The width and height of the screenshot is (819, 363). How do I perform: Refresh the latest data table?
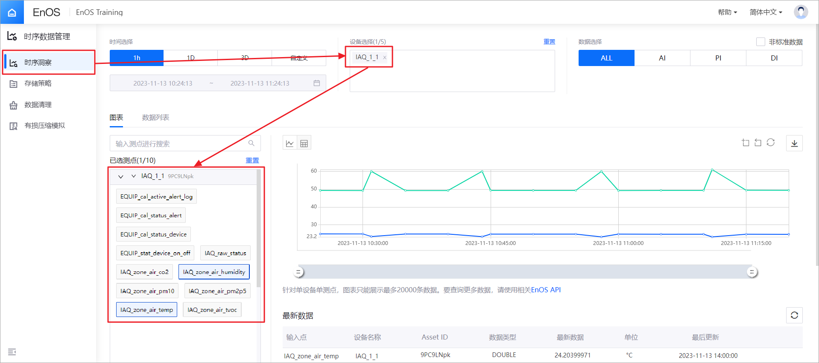pyautogui.click(x=794, y=315)
